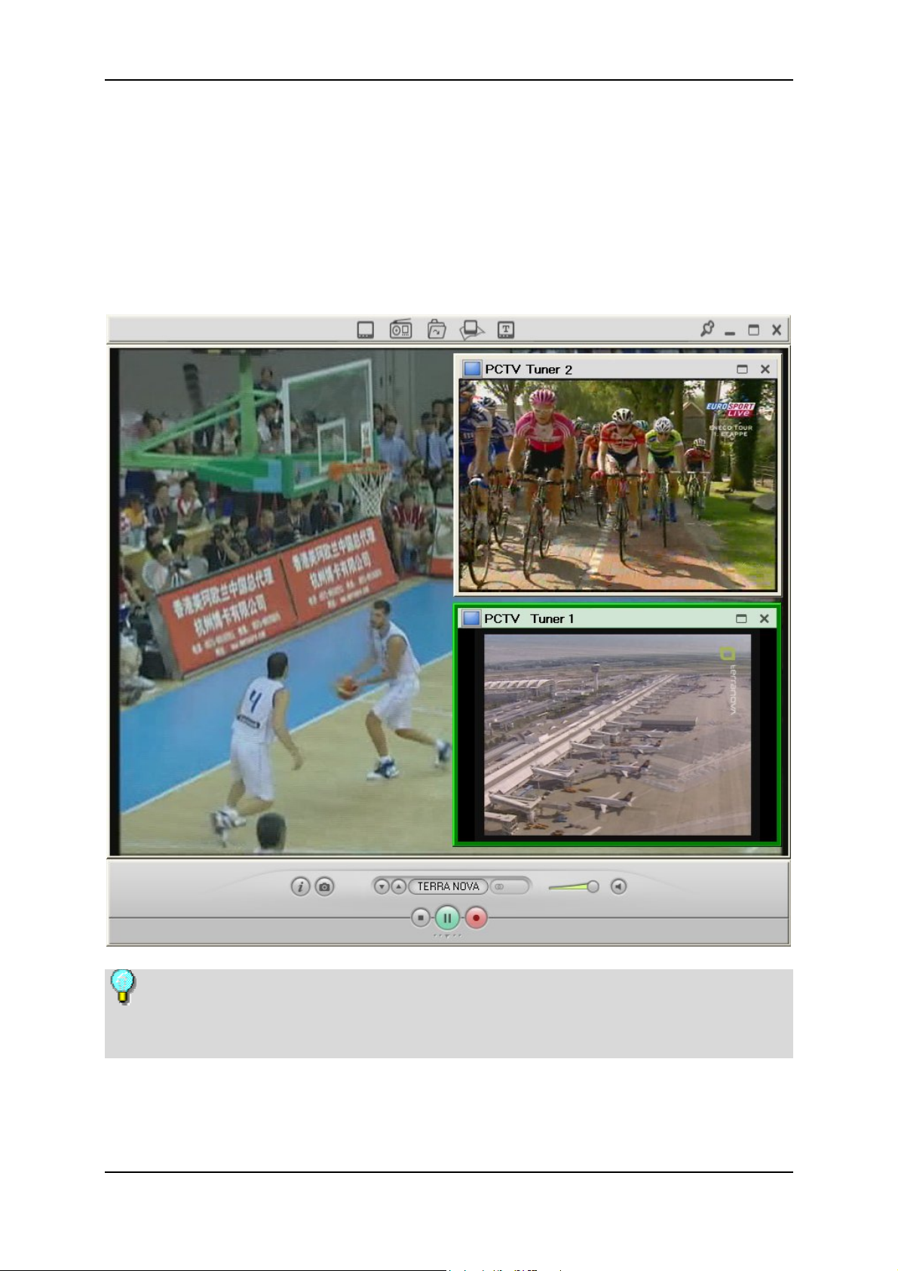Mute audio with the speaker button

618,886
